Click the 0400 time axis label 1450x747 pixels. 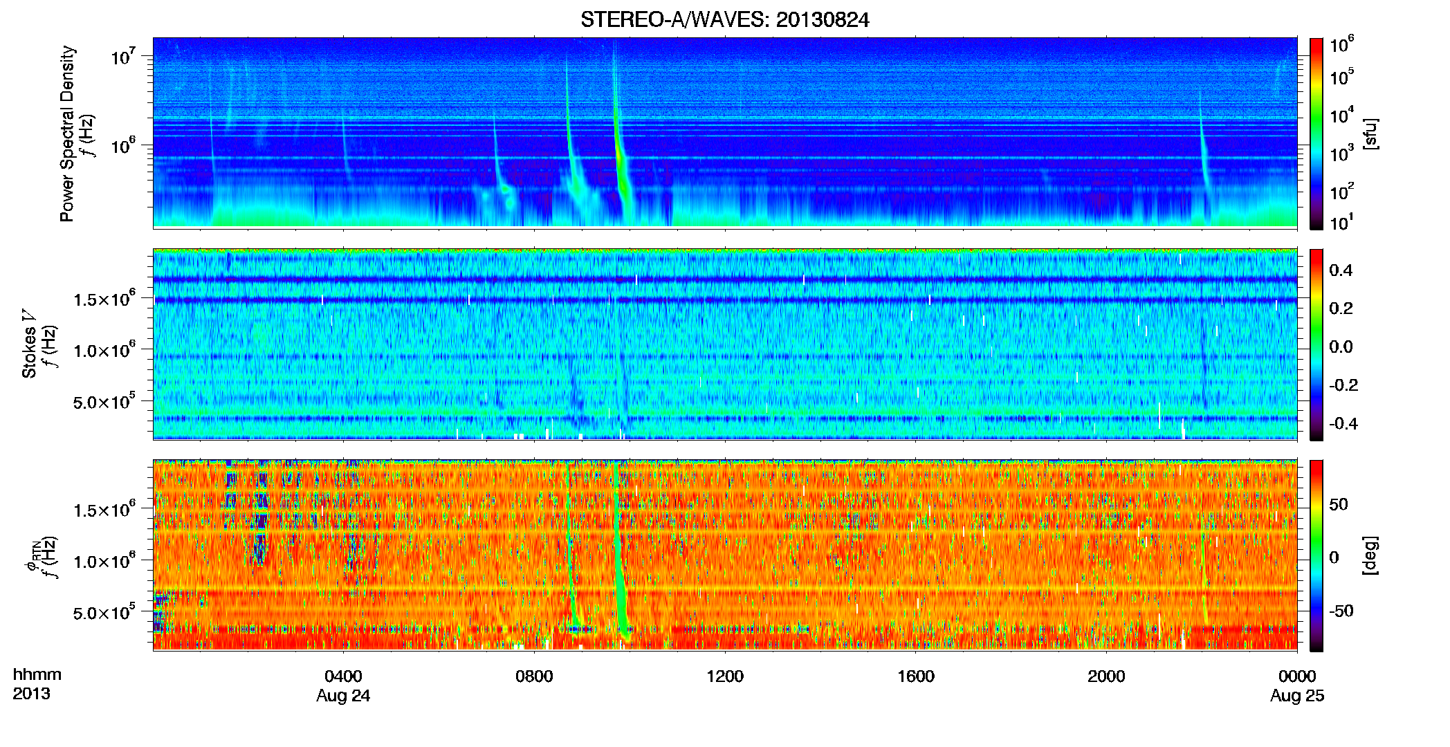pyautogui.click(x=343, y=676)
